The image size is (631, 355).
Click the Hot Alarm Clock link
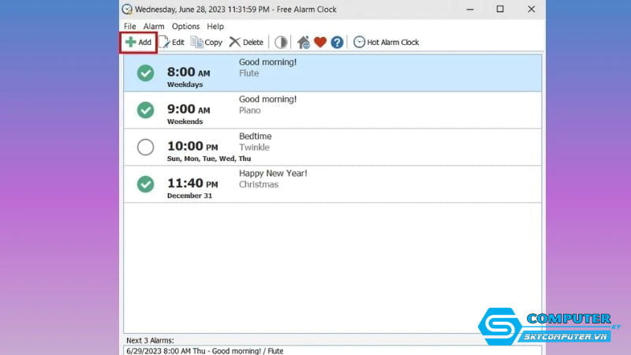386,43
